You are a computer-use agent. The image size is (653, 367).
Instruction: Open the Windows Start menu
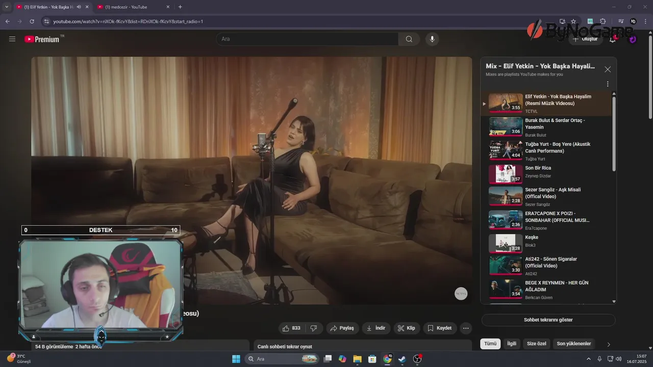coord(236,359)
